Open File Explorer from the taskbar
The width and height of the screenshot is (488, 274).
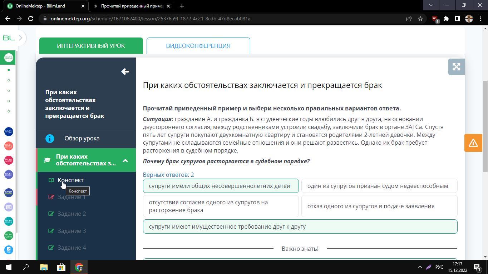click(44, 267)
